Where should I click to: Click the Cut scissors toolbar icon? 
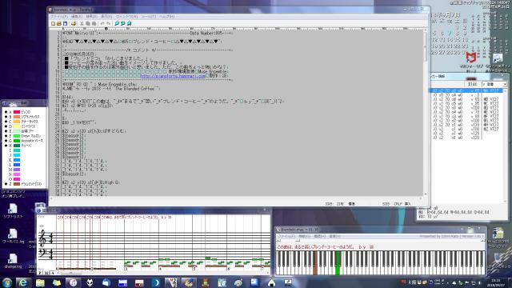click(x=82, y=23)
